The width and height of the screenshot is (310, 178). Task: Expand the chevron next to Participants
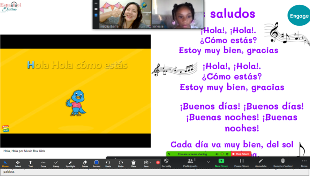(x=209, y=162)
